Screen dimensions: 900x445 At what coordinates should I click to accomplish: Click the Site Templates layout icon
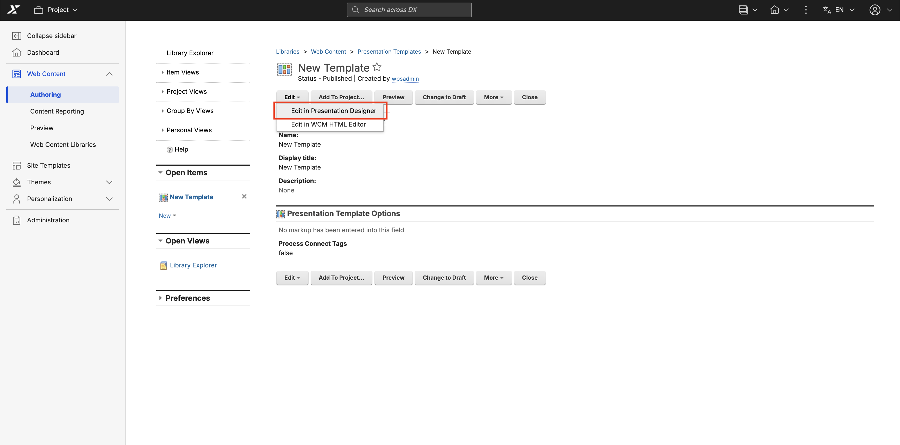[16, 166]
